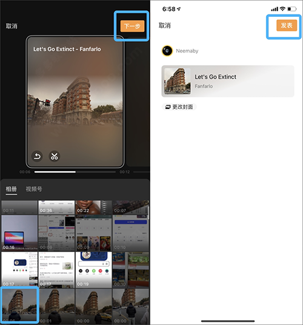Open the Let's Go Extinct song card
303x325 pixels.
coord(228,81)
